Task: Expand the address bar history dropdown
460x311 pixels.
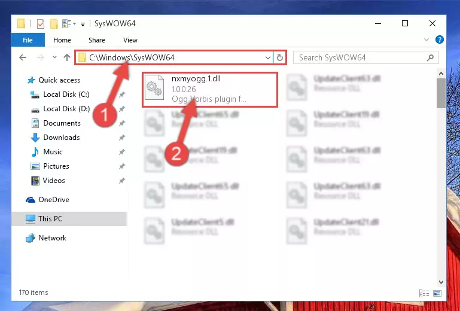Action: tap(267, 58)
